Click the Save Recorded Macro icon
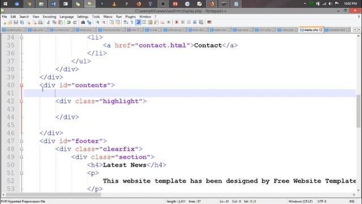362x204 pixels. [201, 23]
